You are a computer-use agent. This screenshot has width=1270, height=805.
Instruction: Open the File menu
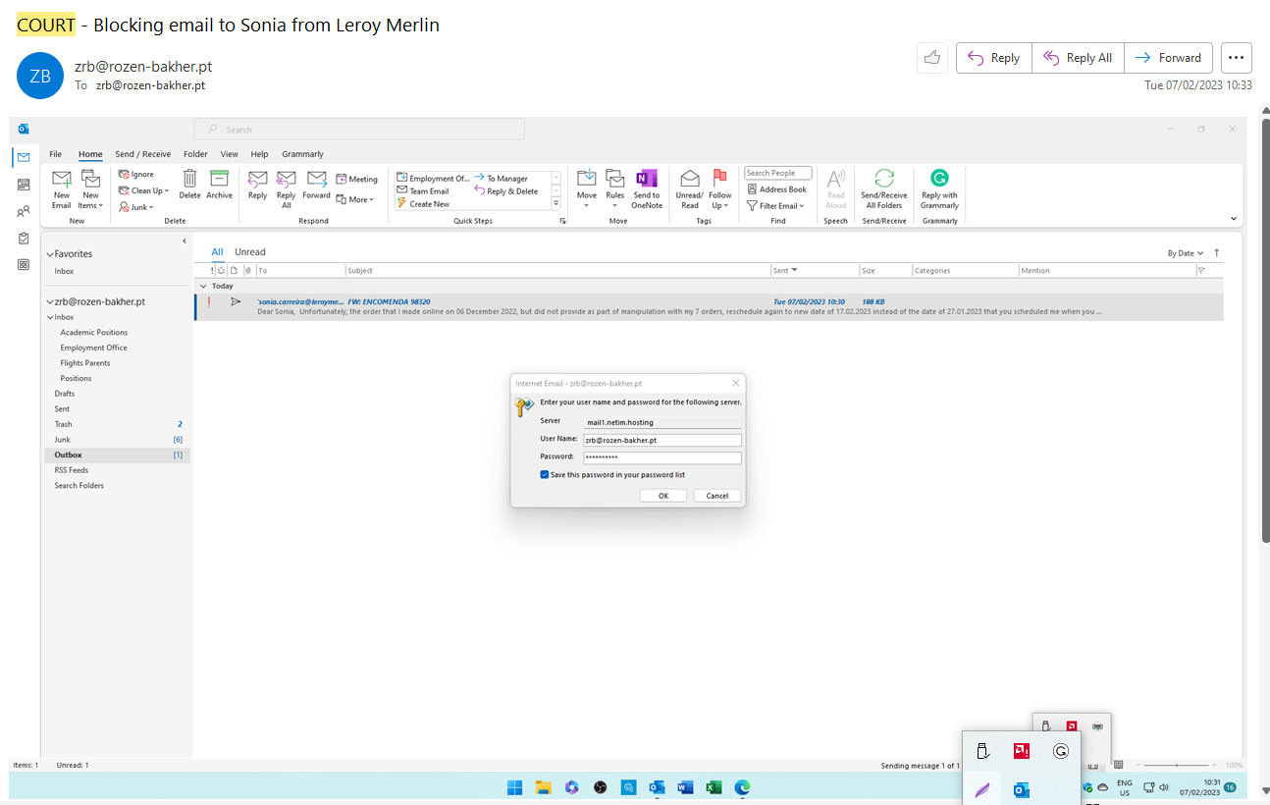tap(56, 154)
